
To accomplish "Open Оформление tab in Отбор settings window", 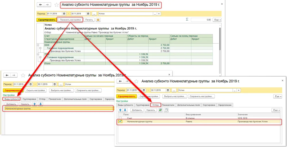I will (225, 105).
